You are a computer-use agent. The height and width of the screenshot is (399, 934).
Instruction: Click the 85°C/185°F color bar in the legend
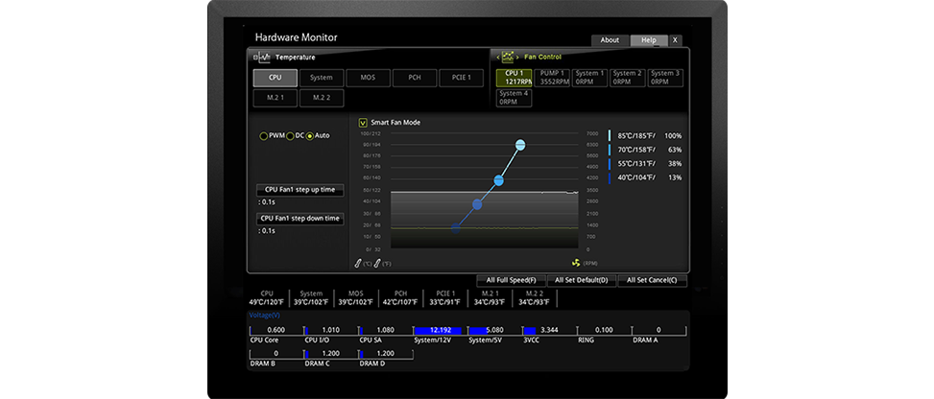610,136
